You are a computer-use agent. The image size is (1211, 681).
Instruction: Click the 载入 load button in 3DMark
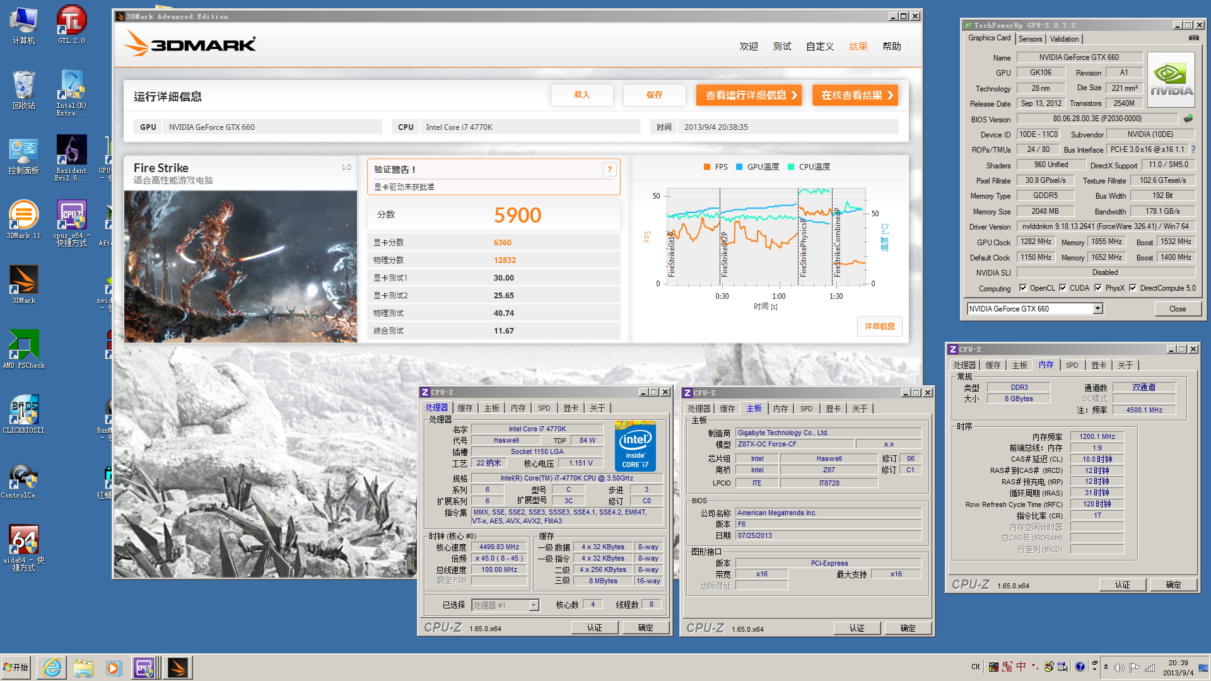pos(582,95)
